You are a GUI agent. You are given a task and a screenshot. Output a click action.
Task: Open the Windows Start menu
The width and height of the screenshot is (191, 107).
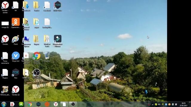click(4, 104)
